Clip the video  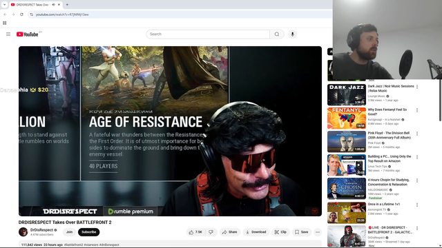pos(280,232)
